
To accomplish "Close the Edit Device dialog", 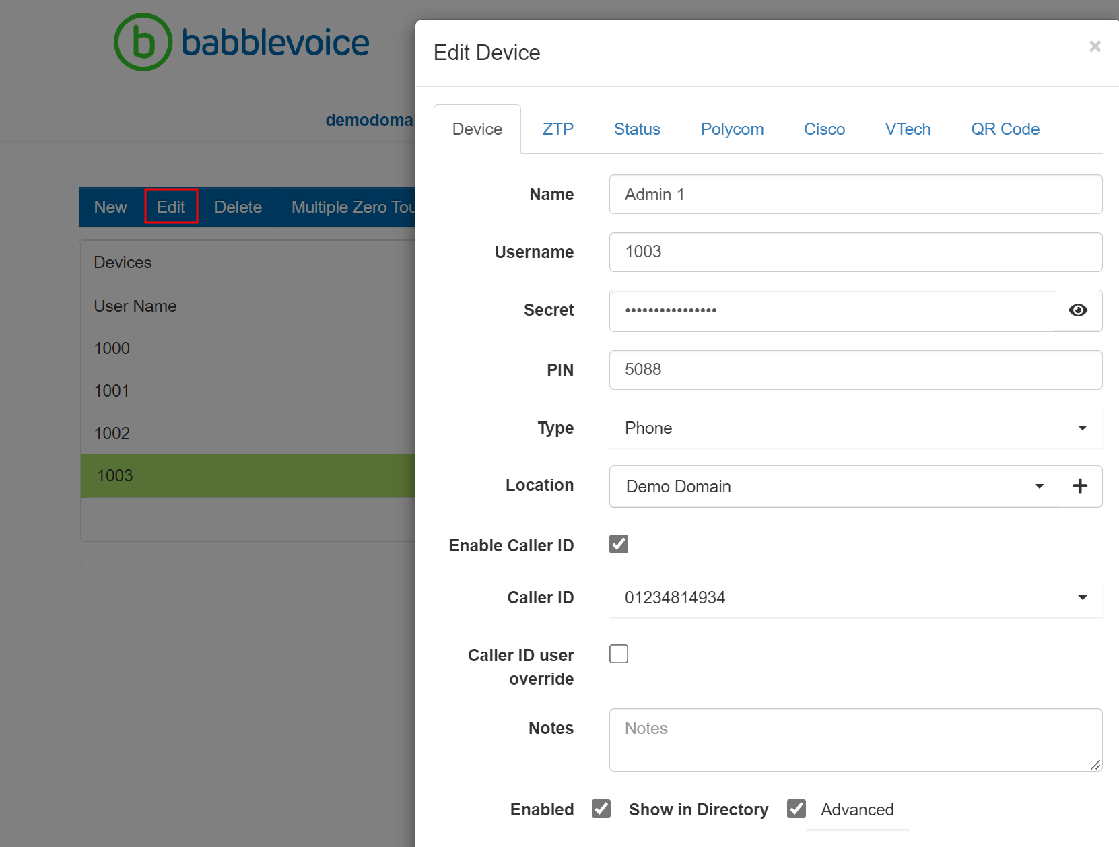I will (1095, 46).
